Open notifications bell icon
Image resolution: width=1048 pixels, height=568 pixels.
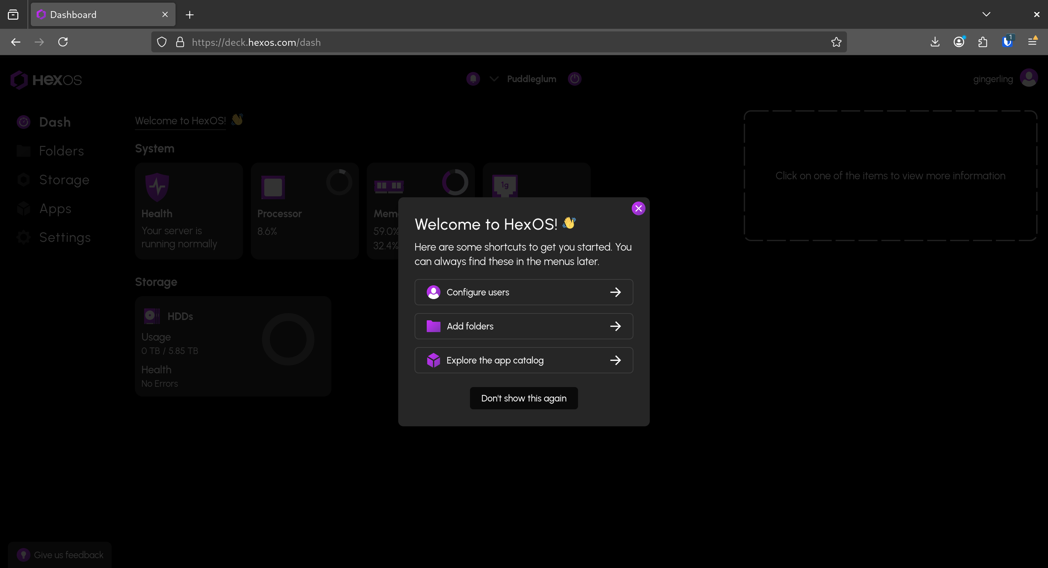[473, 79]
